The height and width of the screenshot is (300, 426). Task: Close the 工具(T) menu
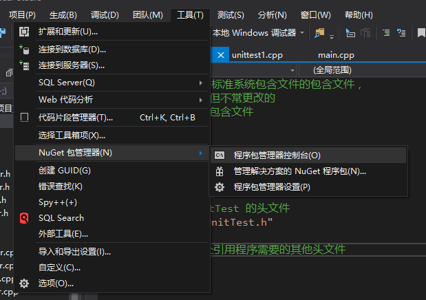pos(190,15)
